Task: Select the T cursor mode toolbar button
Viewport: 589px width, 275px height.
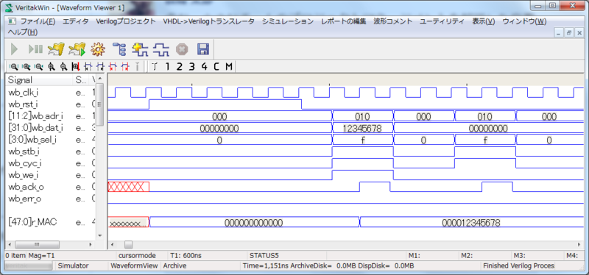Action: click(x=155, y=67)
